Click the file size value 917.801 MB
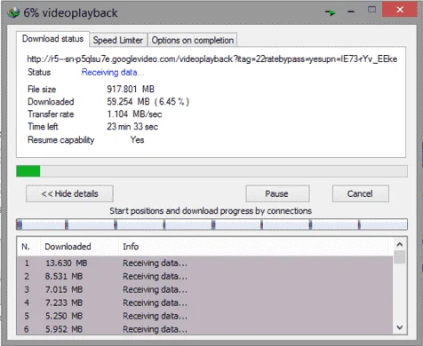Viewport: 423px width, 346px height. [131, 89]
